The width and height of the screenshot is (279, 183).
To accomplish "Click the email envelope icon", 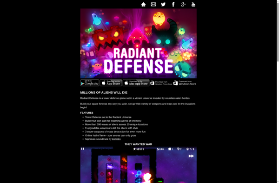I will click(153, 5).
